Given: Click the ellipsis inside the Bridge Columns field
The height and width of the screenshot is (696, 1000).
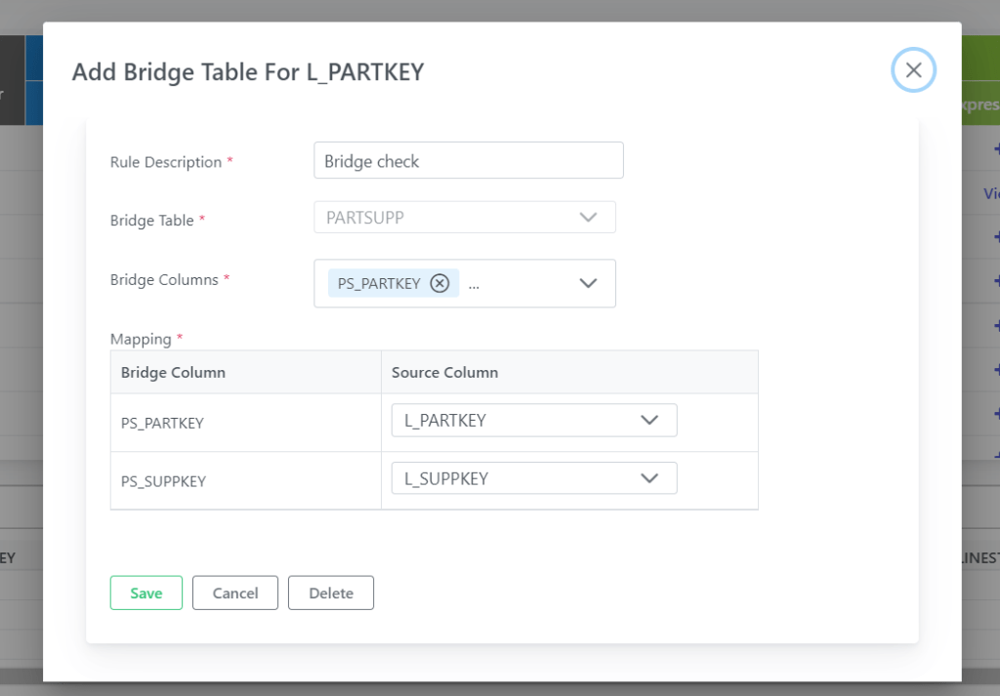Looking at the screenshot, I should pyautogui.click(x=473, y=285).
